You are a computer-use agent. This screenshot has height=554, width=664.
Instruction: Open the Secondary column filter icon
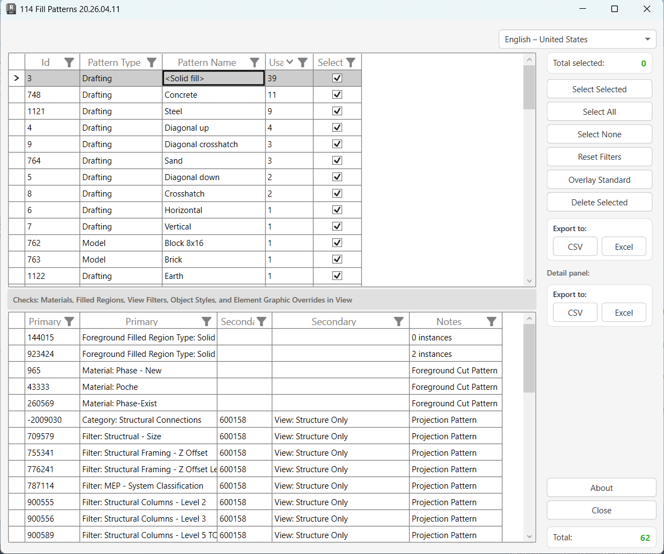(x=262, y=321)
